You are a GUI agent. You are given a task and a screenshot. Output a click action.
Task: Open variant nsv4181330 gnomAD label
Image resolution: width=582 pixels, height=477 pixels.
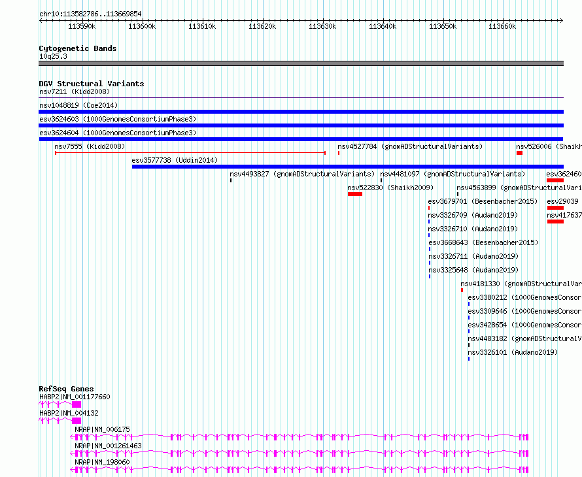click(x=521, y=284)
